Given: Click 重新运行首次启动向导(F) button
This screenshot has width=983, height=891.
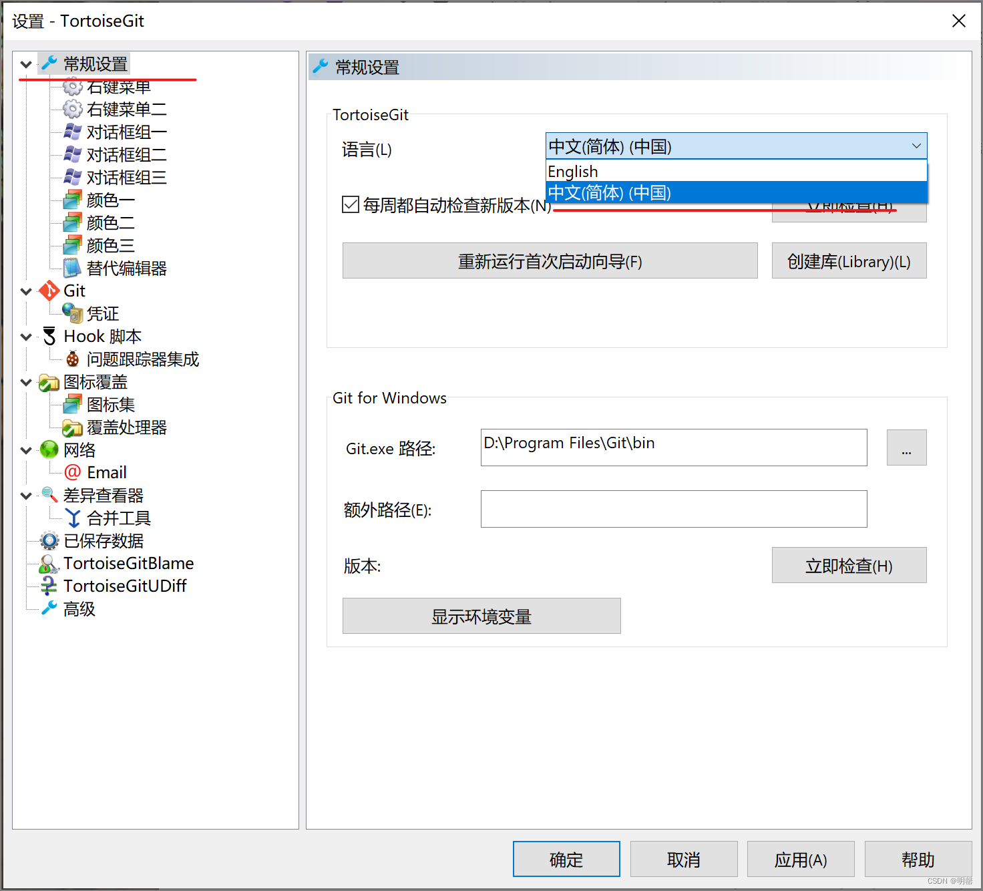Looking at the screenshot, I should click(x=550, y=260).
